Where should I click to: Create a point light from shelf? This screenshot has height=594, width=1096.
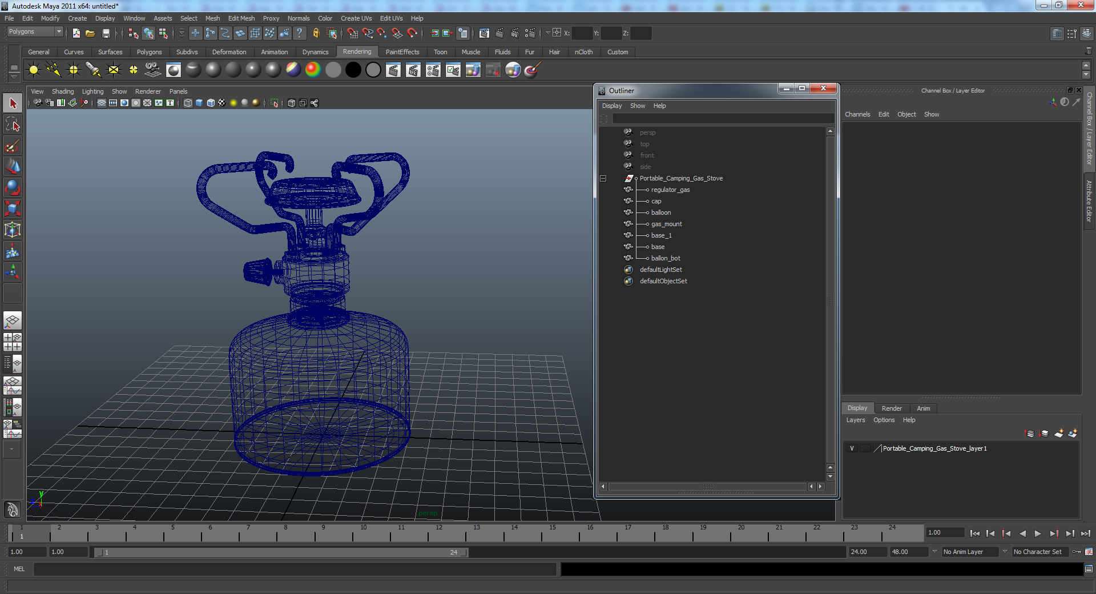(74, 70)
